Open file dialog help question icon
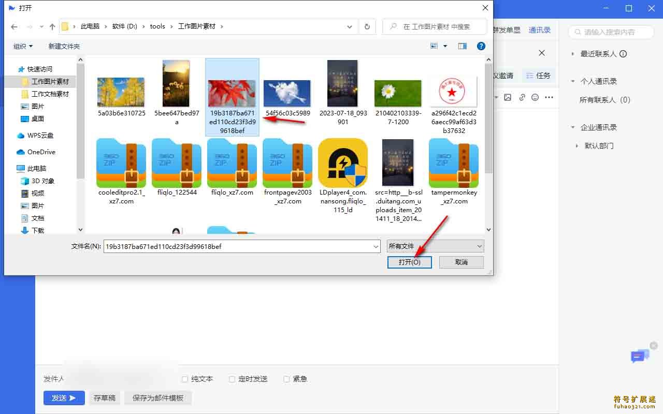This screenshot has height=414, width=663. click(481, 46)
